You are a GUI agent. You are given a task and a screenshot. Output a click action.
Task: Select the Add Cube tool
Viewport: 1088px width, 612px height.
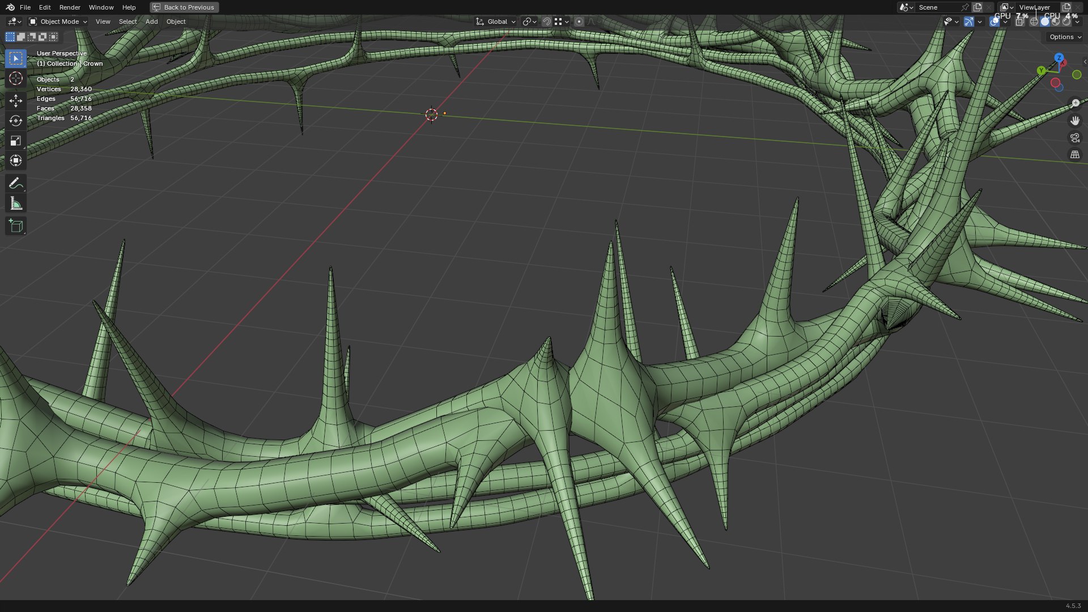tap(16, 226)
